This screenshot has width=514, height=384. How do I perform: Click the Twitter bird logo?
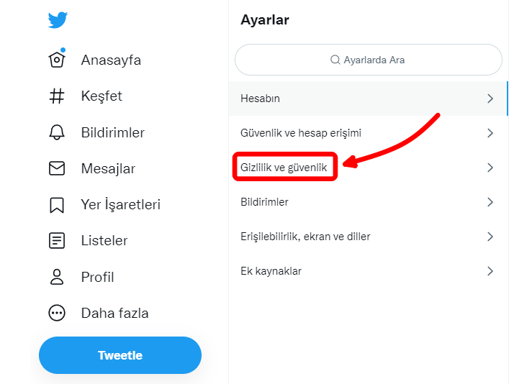58,20
